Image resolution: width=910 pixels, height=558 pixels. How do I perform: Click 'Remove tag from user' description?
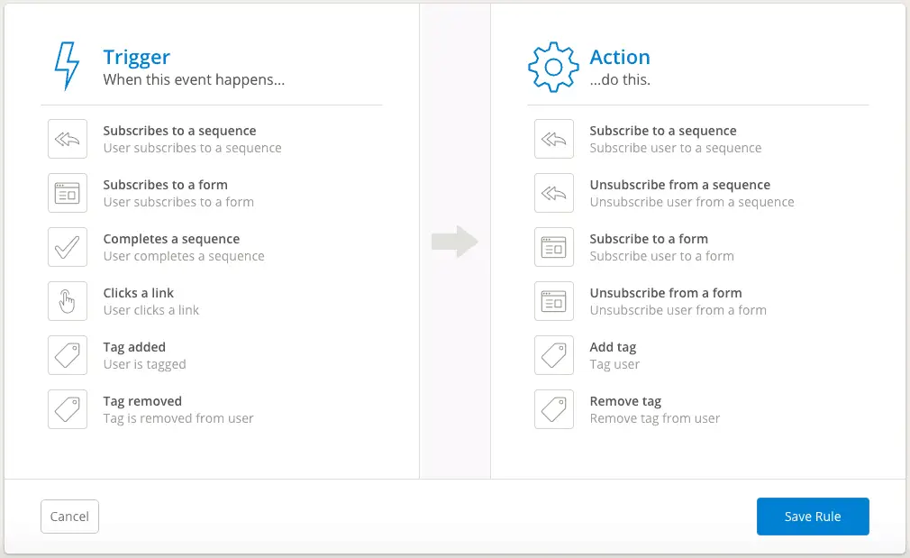pyautogui.click(x=655, y=418)
